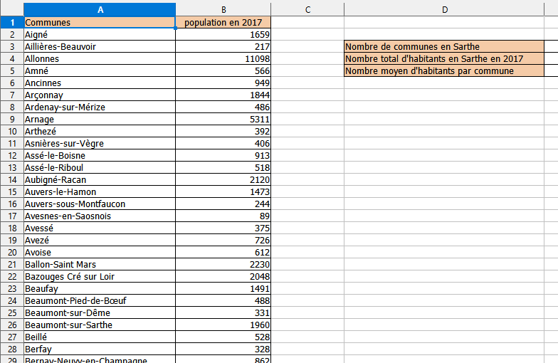Select column B header
Screen dimensions: 558x363
point(223,9)
